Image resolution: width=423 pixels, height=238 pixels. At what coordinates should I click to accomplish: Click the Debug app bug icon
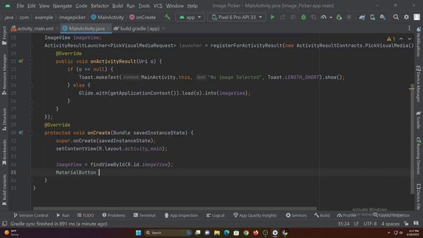(x=303, y=17)
